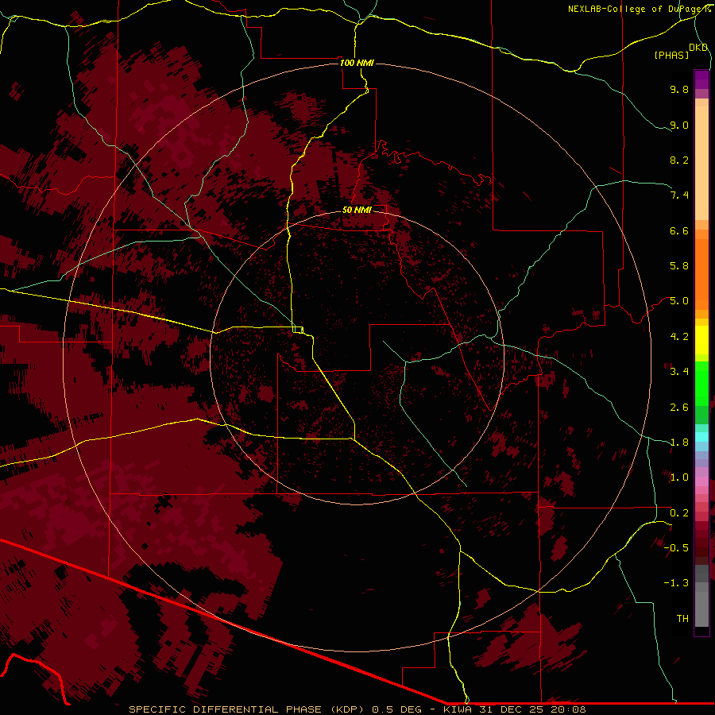715x715 pixels.
Task: Pick the yellow band of the color bar
Action: 701,340
